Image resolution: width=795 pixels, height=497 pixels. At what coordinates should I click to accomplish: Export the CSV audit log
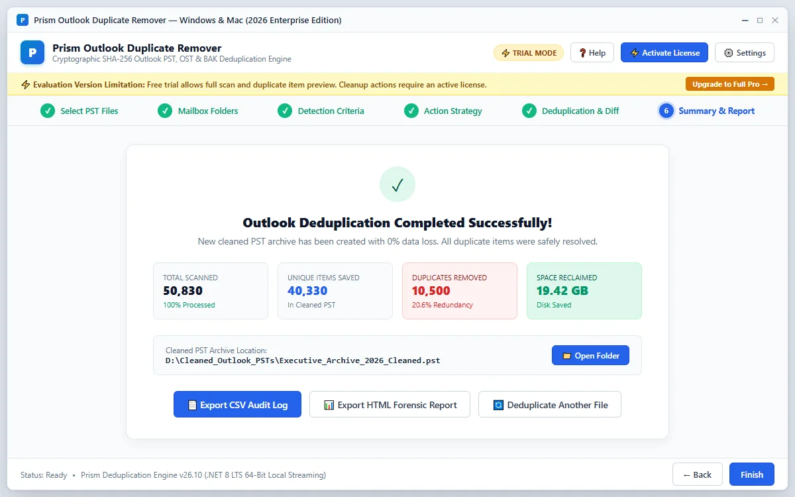[237, 404]
